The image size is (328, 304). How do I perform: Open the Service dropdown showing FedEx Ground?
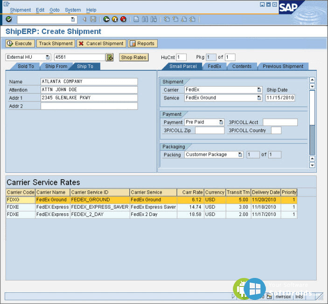click(x=259, y=98)
